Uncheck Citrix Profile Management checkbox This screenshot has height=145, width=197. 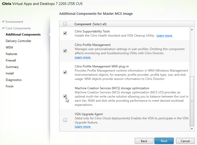pos(65,51)
